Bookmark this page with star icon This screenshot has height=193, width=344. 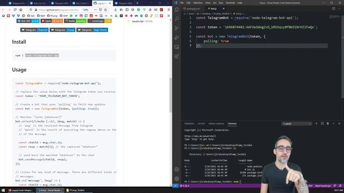pos(105,10)
